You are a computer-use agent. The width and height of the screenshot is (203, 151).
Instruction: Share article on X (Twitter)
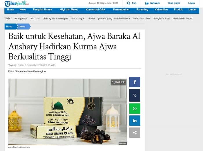(x=135, y=95)
